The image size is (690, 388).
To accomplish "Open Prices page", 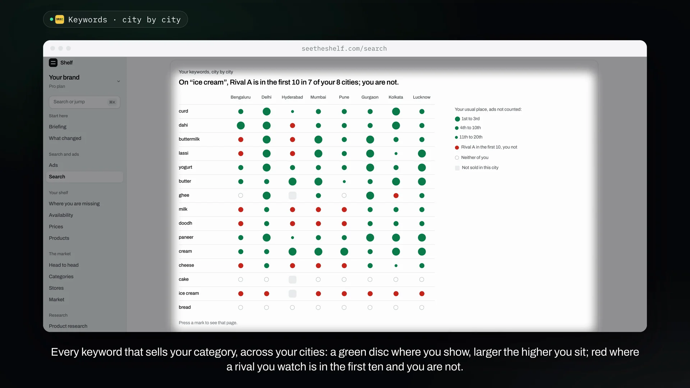I will (x=56, y=227).
